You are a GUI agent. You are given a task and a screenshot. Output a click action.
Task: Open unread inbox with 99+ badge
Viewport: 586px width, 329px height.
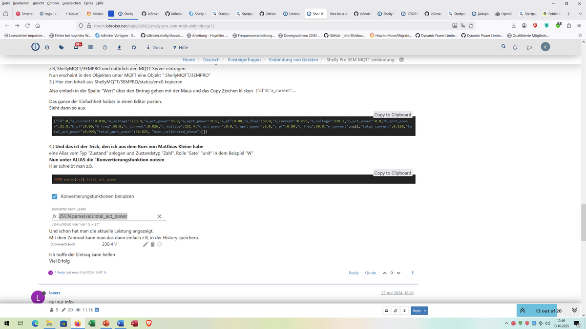(76, 47)
